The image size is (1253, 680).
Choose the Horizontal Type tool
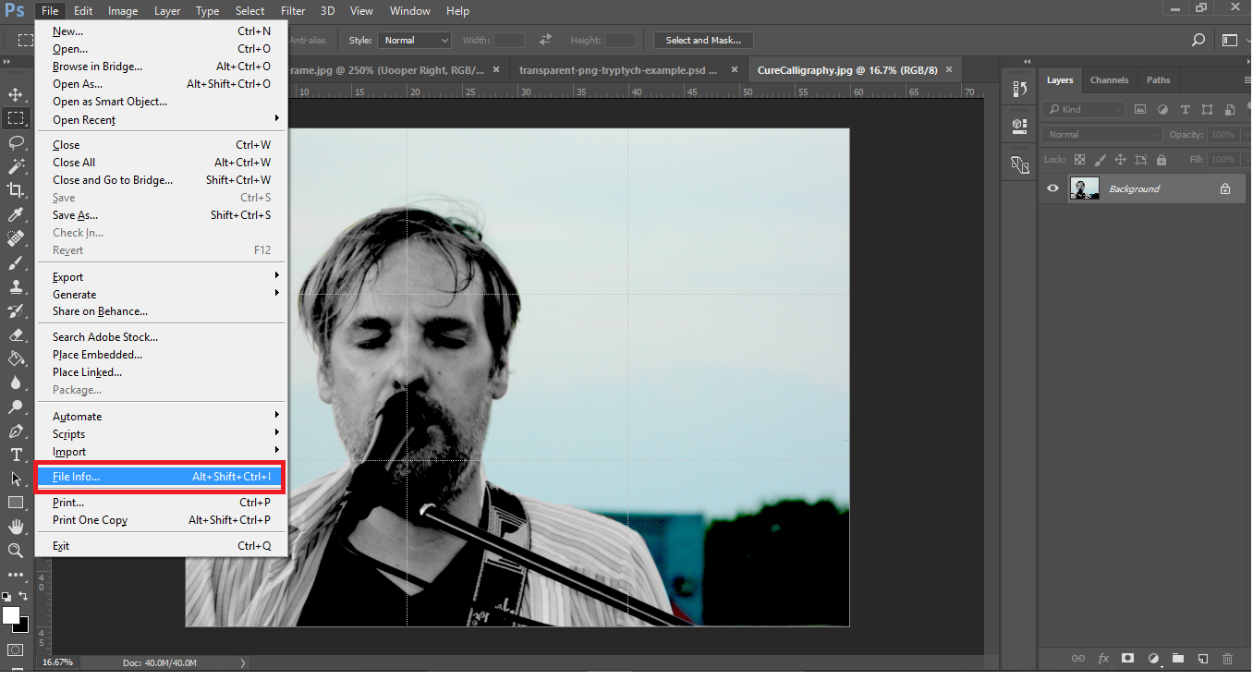(15, 455)
